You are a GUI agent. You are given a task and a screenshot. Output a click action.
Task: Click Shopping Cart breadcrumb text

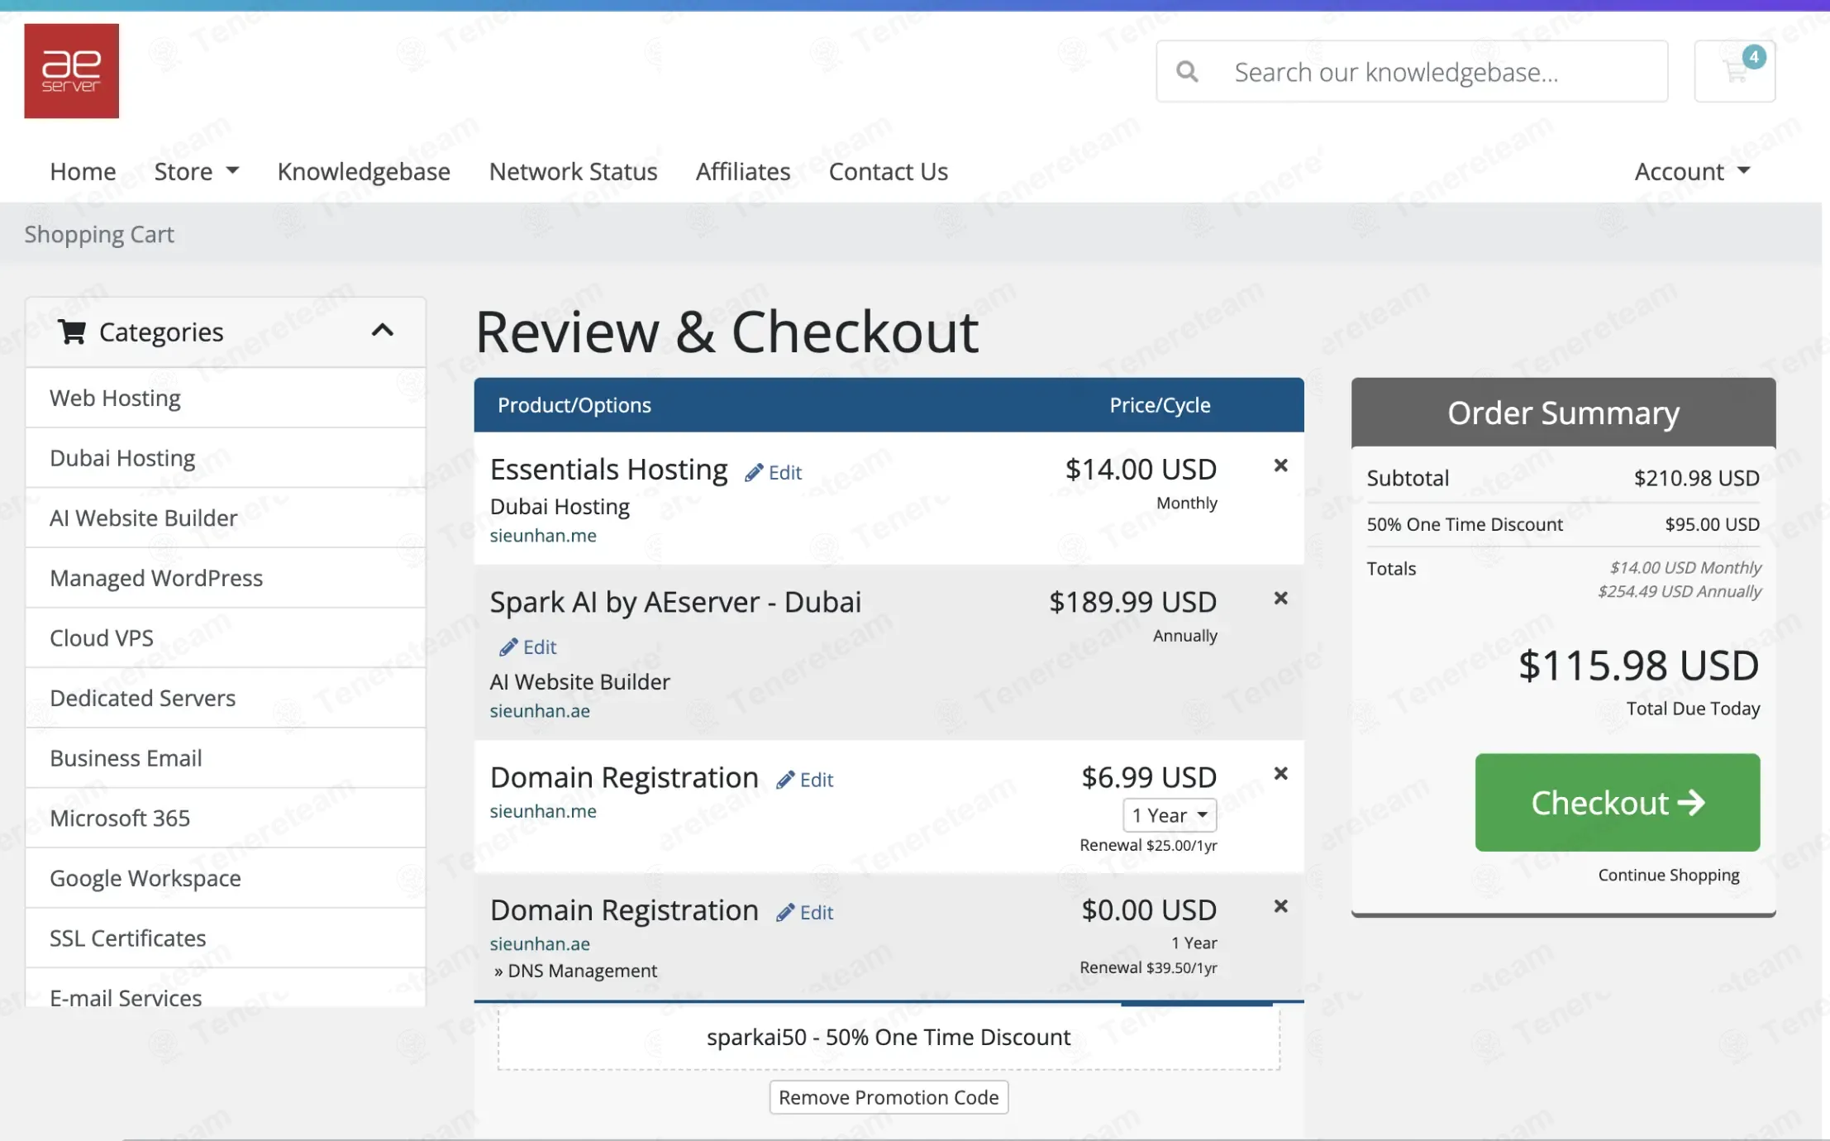coord(99,234)
